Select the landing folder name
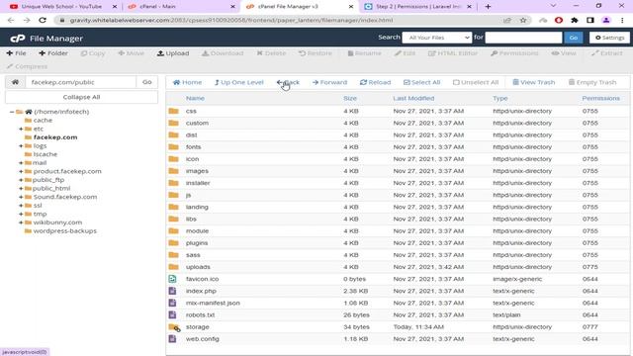Screen dimensions: 633x356 coord(197,207)
